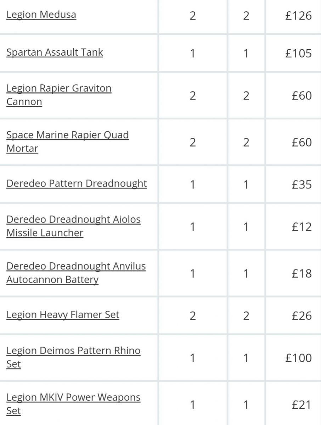Click the £126 price cell
Viewport: 321px width, 425px height.
pos(298,16)
